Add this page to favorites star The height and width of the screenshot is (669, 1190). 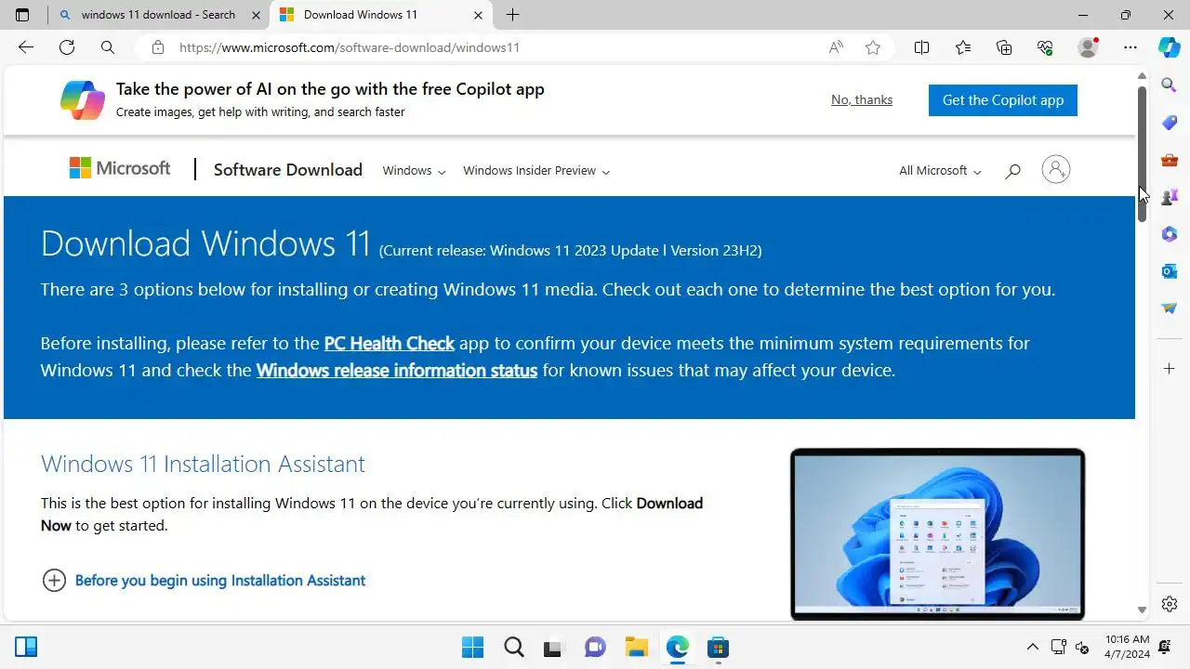873,47
